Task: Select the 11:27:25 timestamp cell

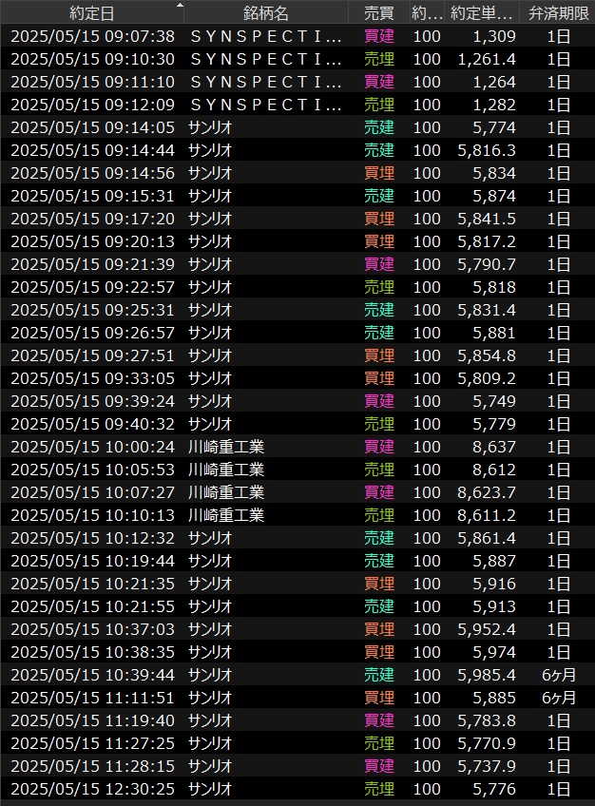Action: coord(92,742)
